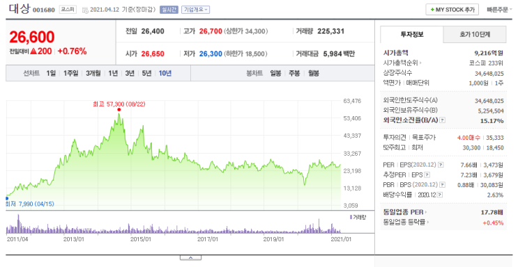
Task: Click the red 최고 57,300 peak dot
Action: pyautogui.click(x=119, y=110)
